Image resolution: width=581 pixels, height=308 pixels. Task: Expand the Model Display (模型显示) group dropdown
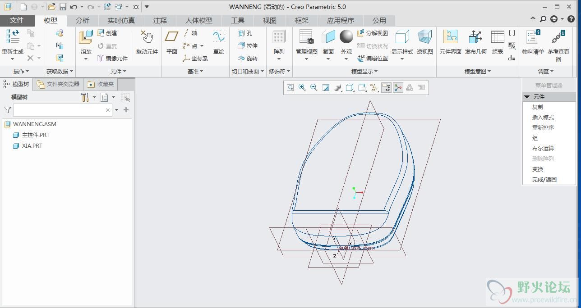click(x=364, y=71)
